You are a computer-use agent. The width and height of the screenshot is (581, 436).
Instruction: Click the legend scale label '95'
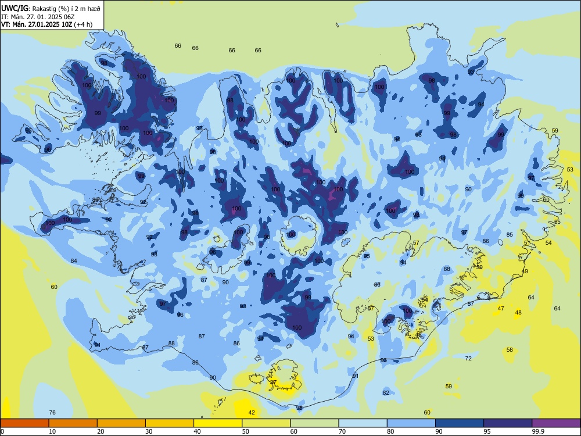[x=487, y=431]
